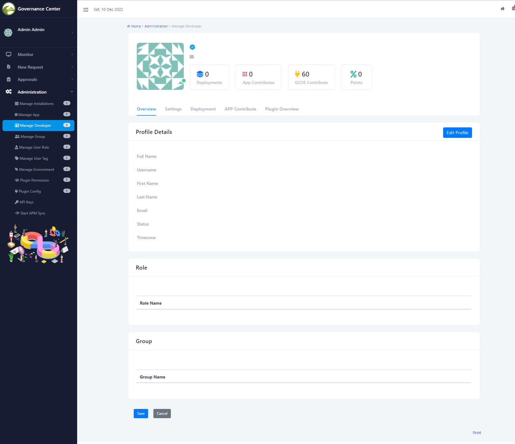515x444 pixels.
Task: Click the Deployments layers icon
Action: pos(200,74)
